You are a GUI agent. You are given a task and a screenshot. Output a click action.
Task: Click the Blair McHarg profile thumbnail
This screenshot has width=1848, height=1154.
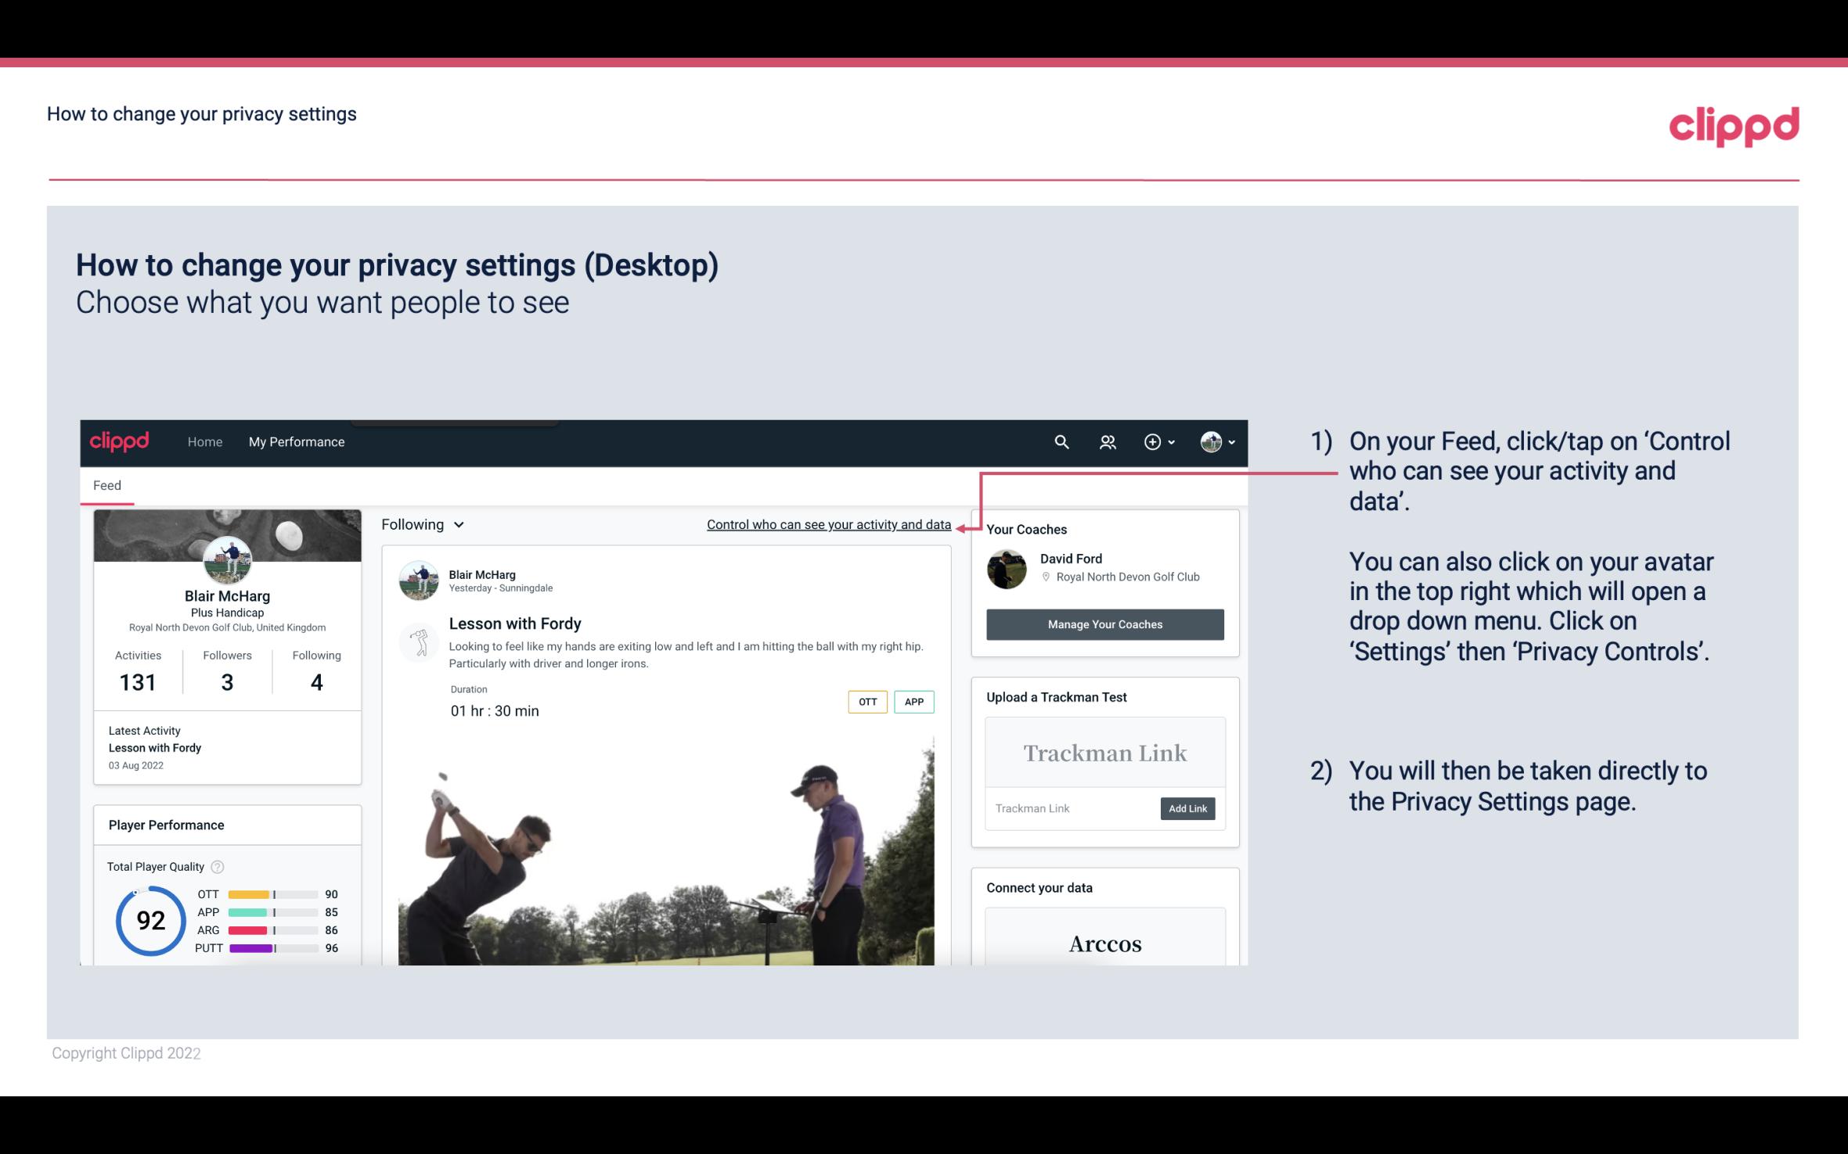click(226, 561)
